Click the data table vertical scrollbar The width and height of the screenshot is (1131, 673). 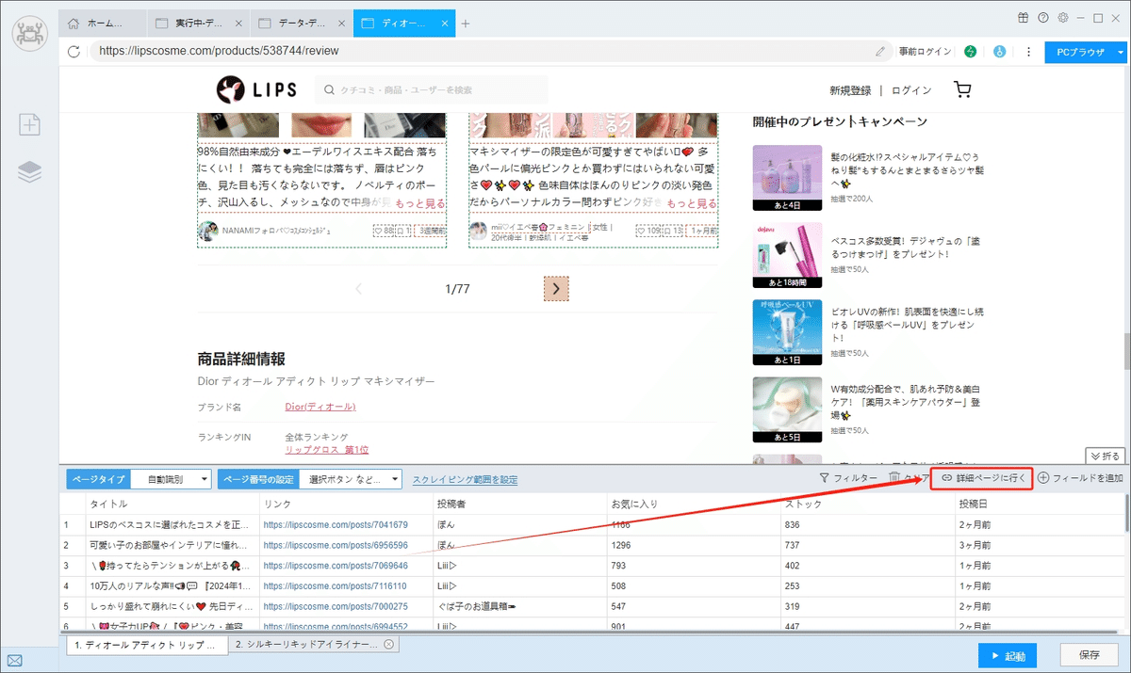(x=1126, y=513)
